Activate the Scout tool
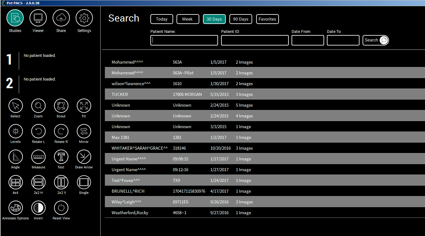This screenshot has height=236, width=425. [61, 106]
